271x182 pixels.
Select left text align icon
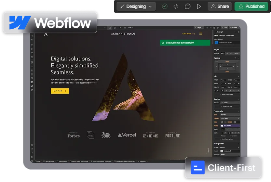click(x=223, y=129)
